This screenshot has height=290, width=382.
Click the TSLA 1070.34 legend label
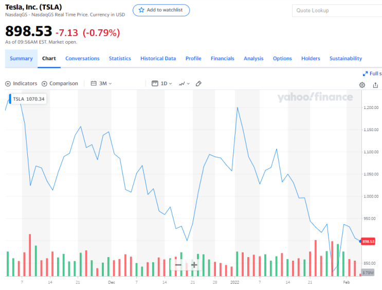[x=28, y=99]
